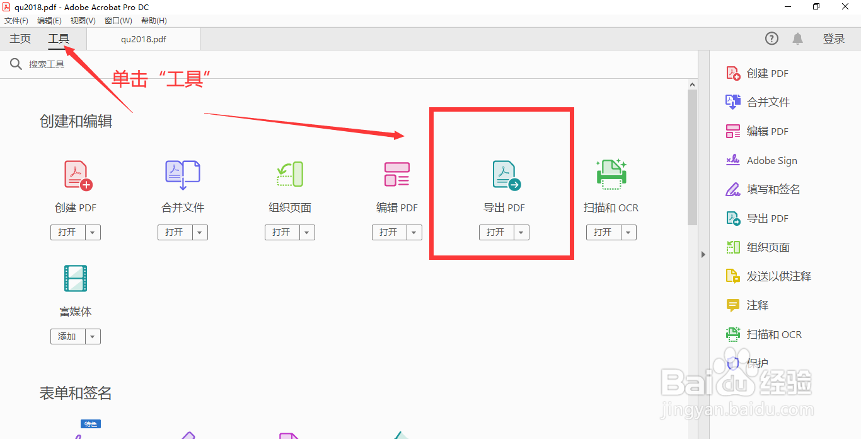The width and height of the screenshot is (861, 439).
Task: Click the scrollbar up arrow
Action: [x=692, y=85]
